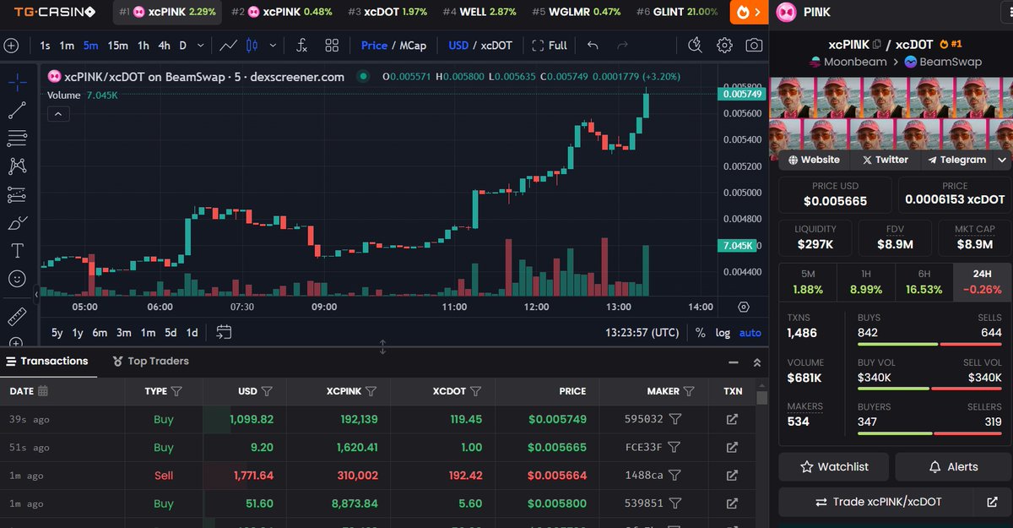Click the Alerts button

[x=952, y=466]
